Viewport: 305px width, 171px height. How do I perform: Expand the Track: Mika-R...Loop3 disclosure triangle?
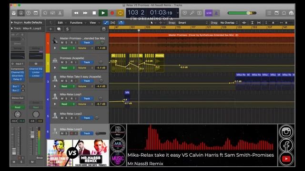[x=12, y=28]
